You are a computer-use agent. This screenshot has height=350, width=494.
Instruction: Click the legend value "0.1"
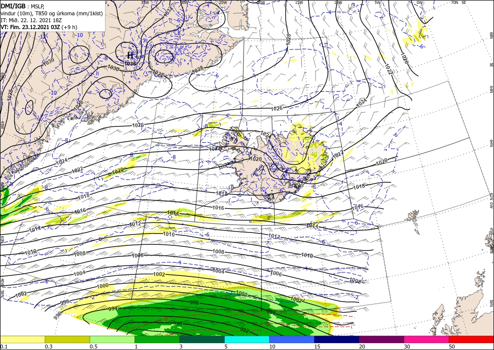[x=3, y=347]
